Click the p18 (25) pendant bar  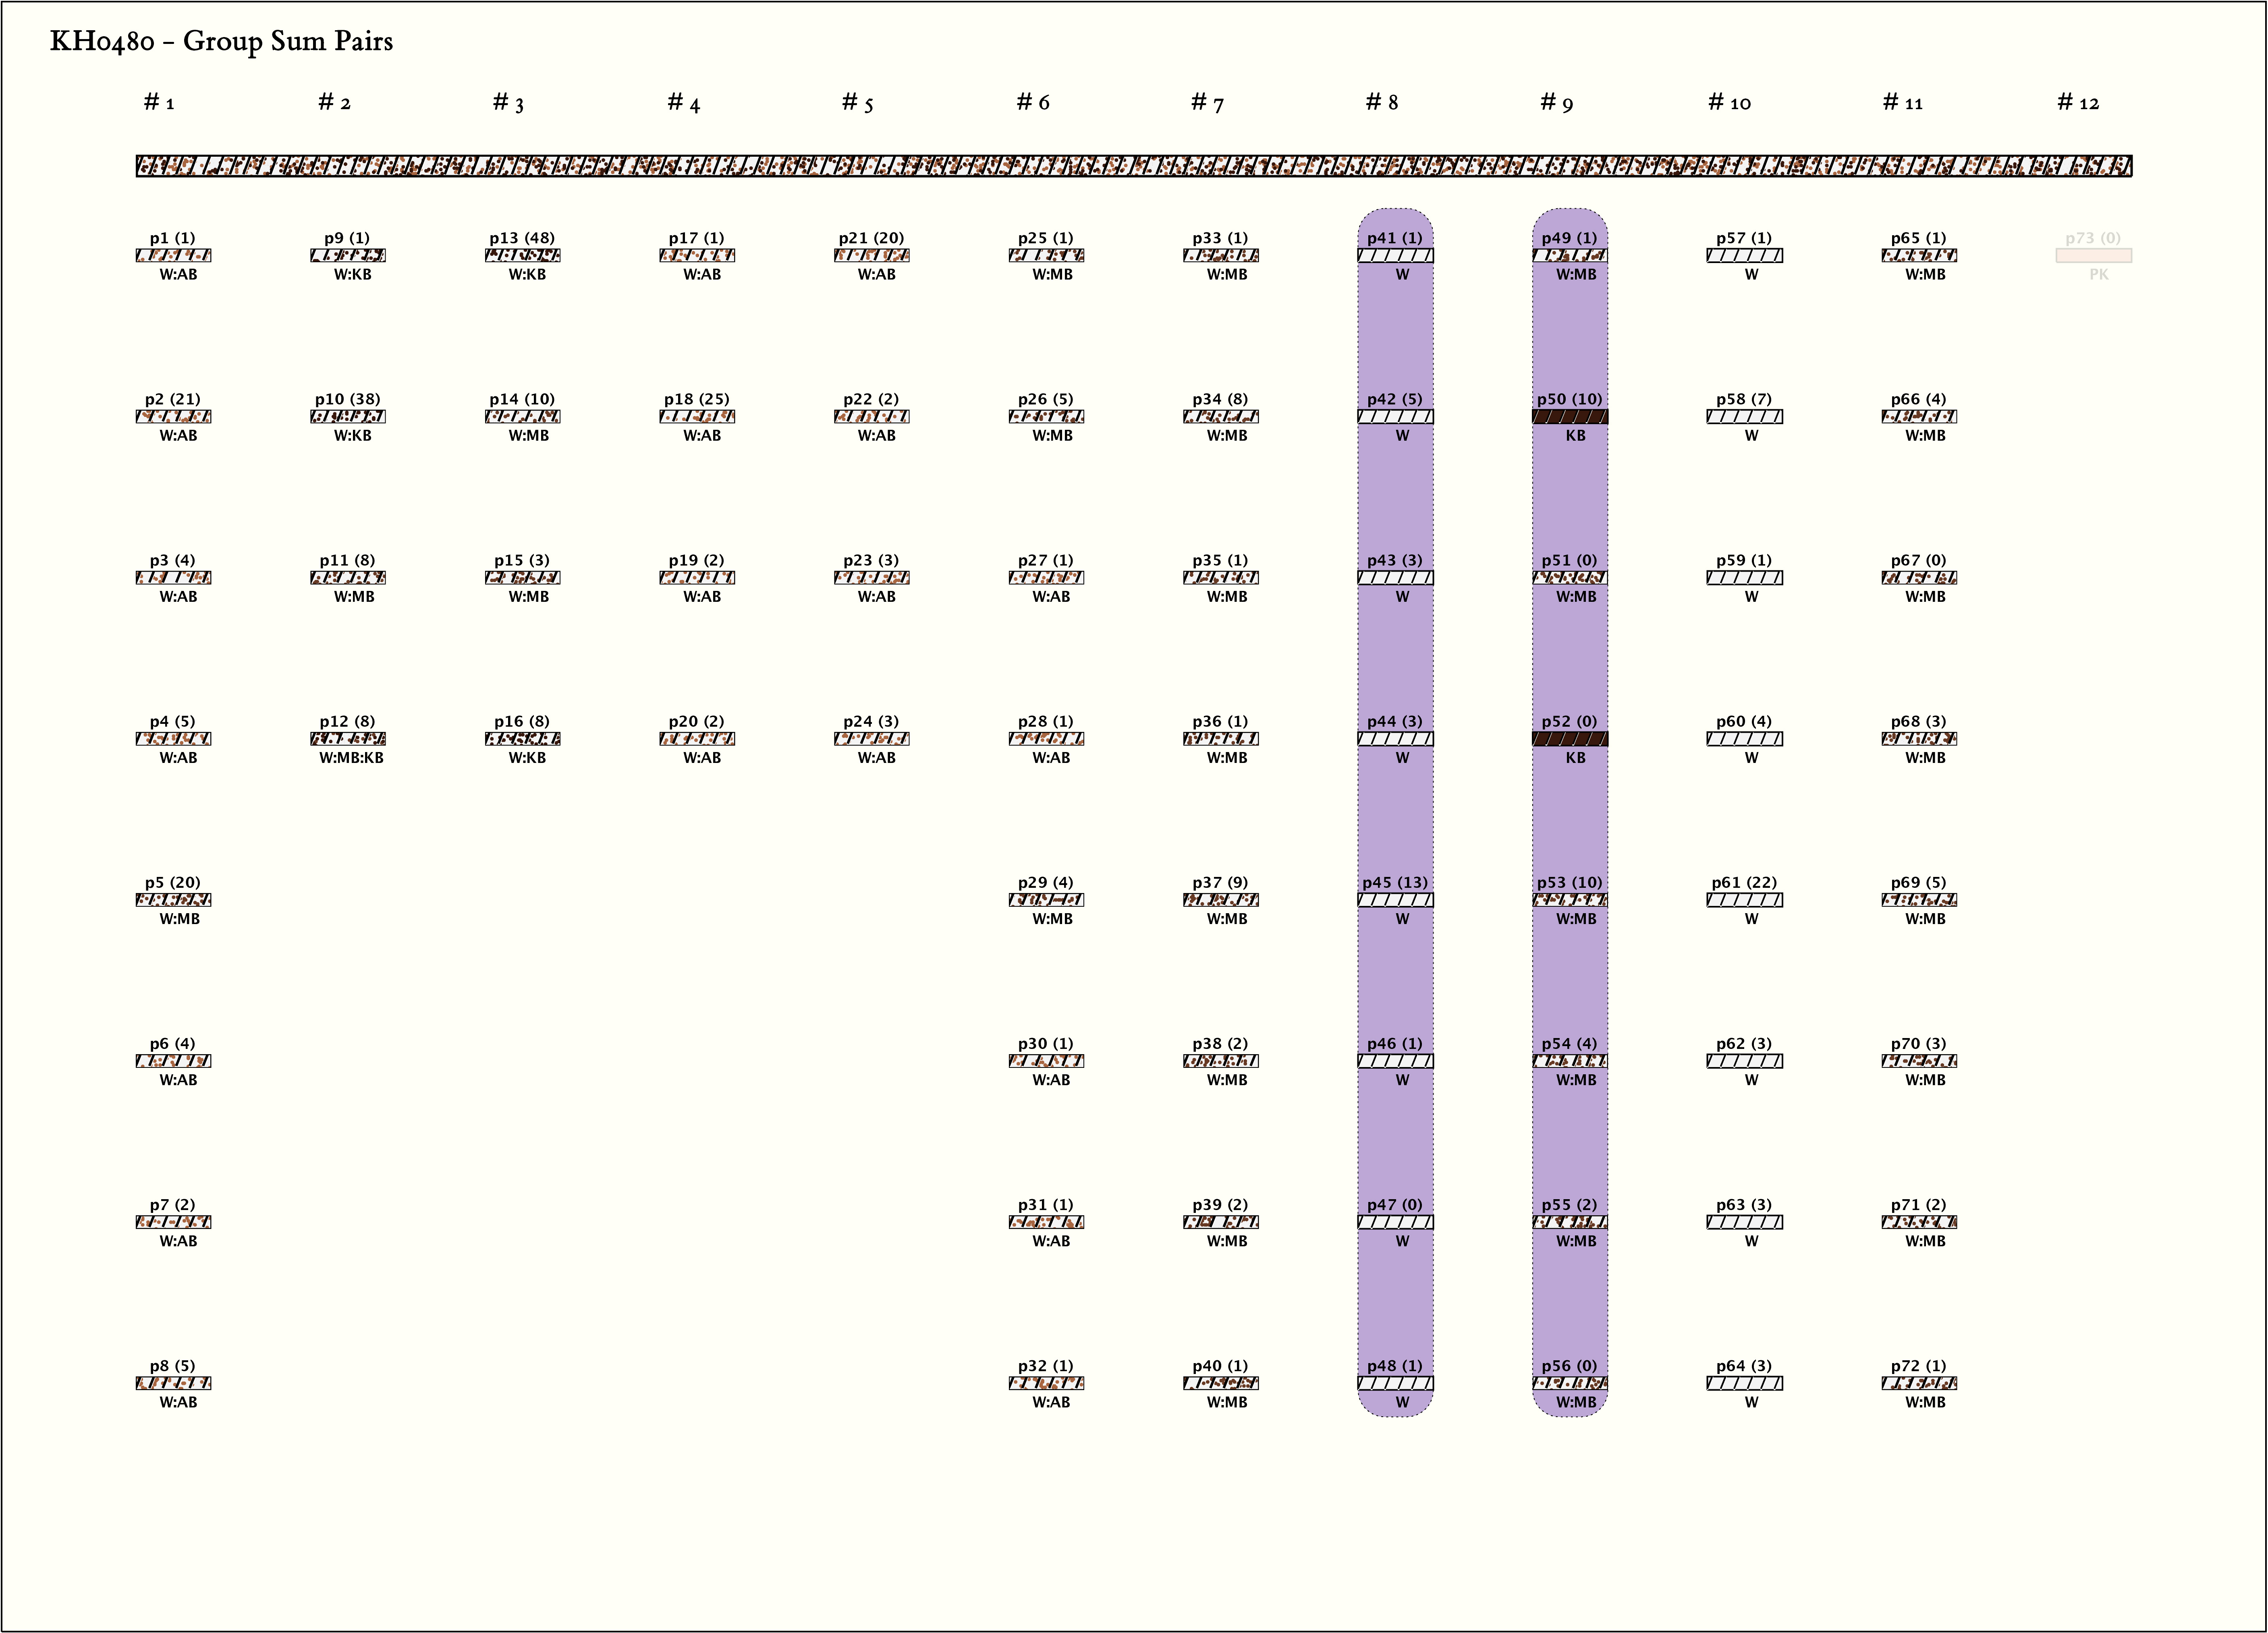(697, 417)
